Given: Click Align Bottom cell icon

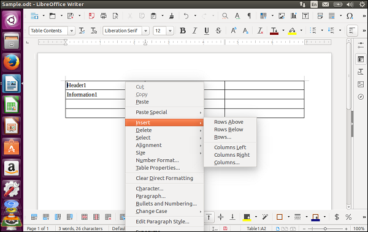Looking at the screenshot, I should click(232, 217).
